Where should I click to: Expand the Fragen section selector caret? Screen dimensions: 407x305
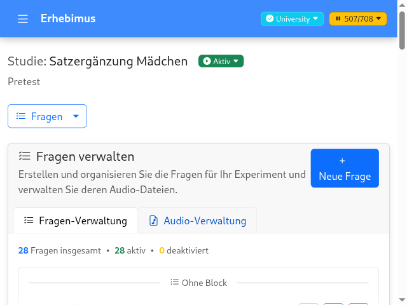click(76, 116)
